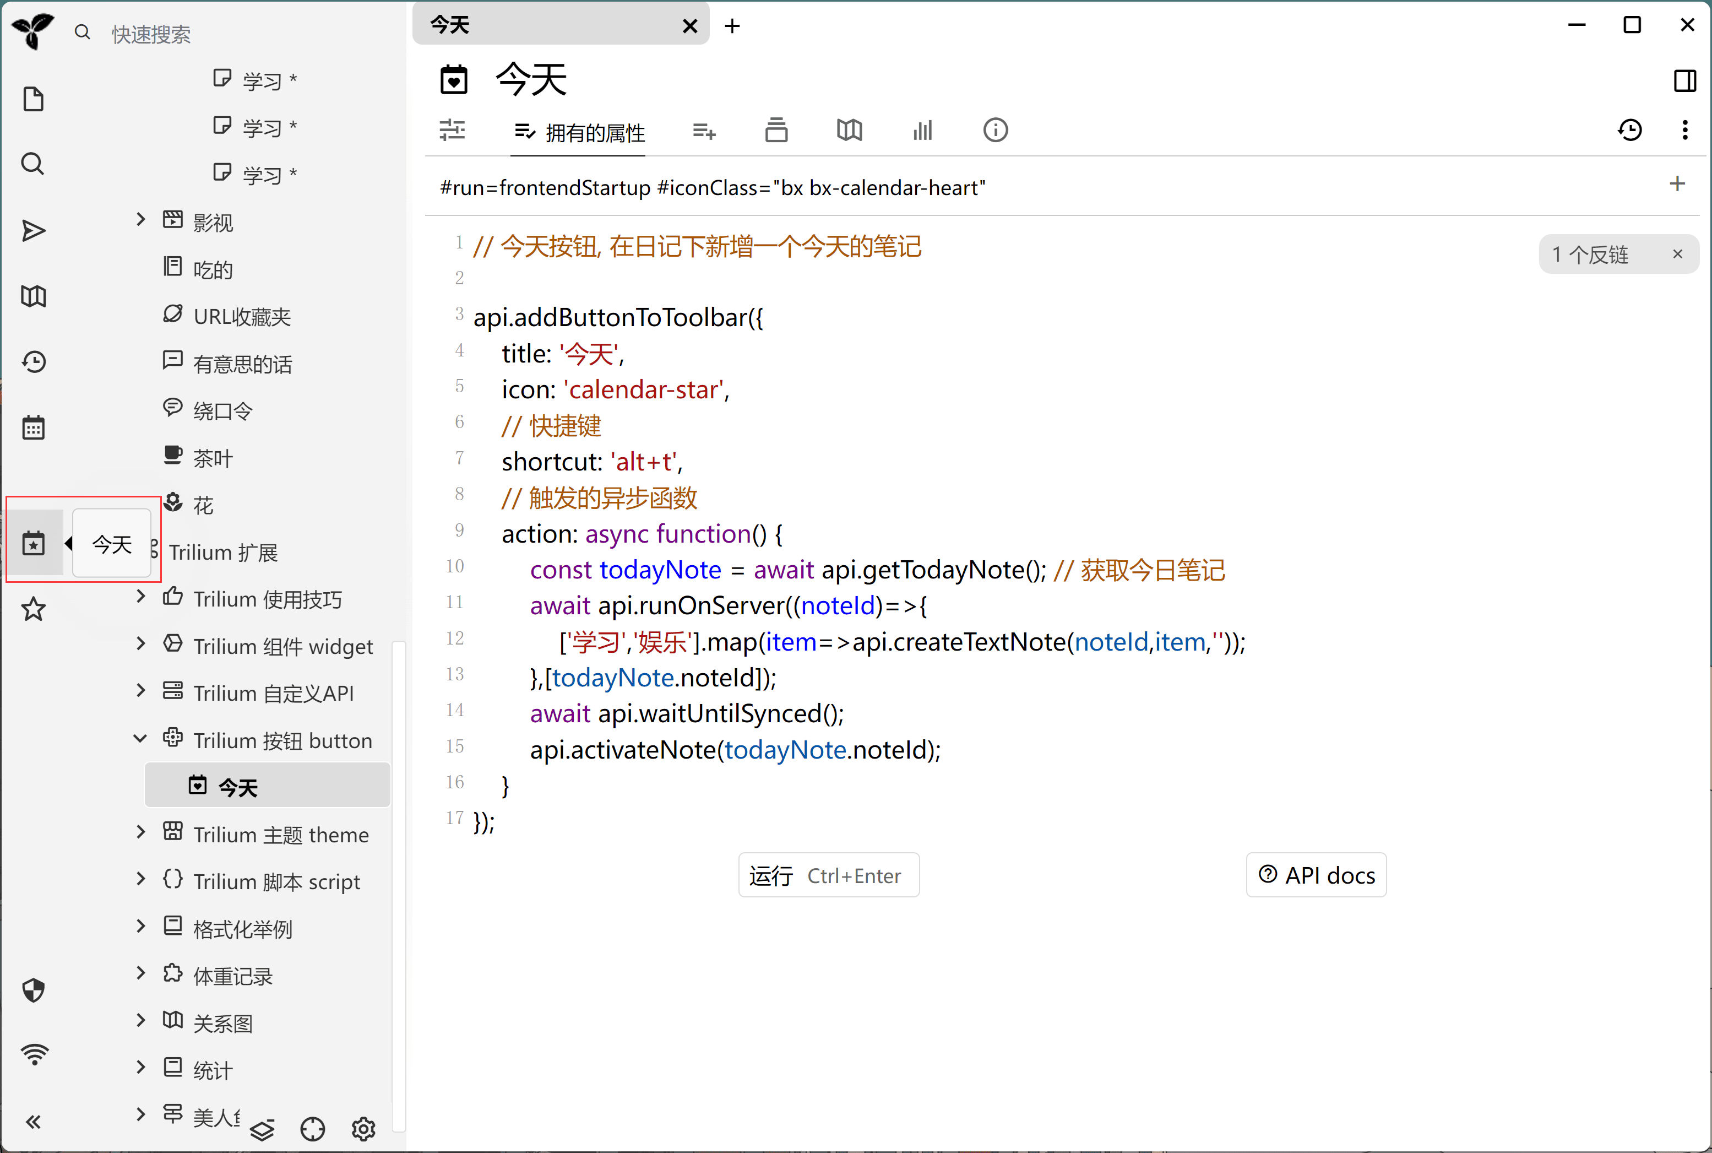Expand the 影视 tree node
1712x1153 pixels.
[140, 219]
